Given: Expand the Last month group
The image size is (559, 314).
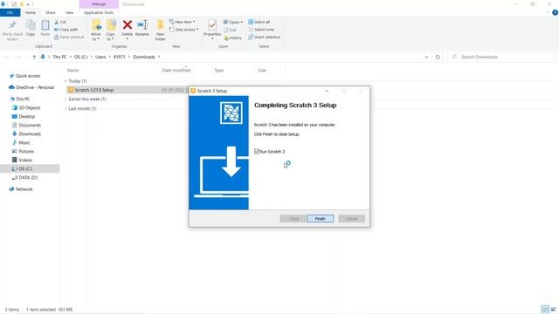Looking at the screenshot, I should (66, 108).
